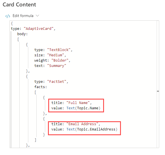Open the Edit formula menu label
The image size is (165, 155).
[23, 16]
